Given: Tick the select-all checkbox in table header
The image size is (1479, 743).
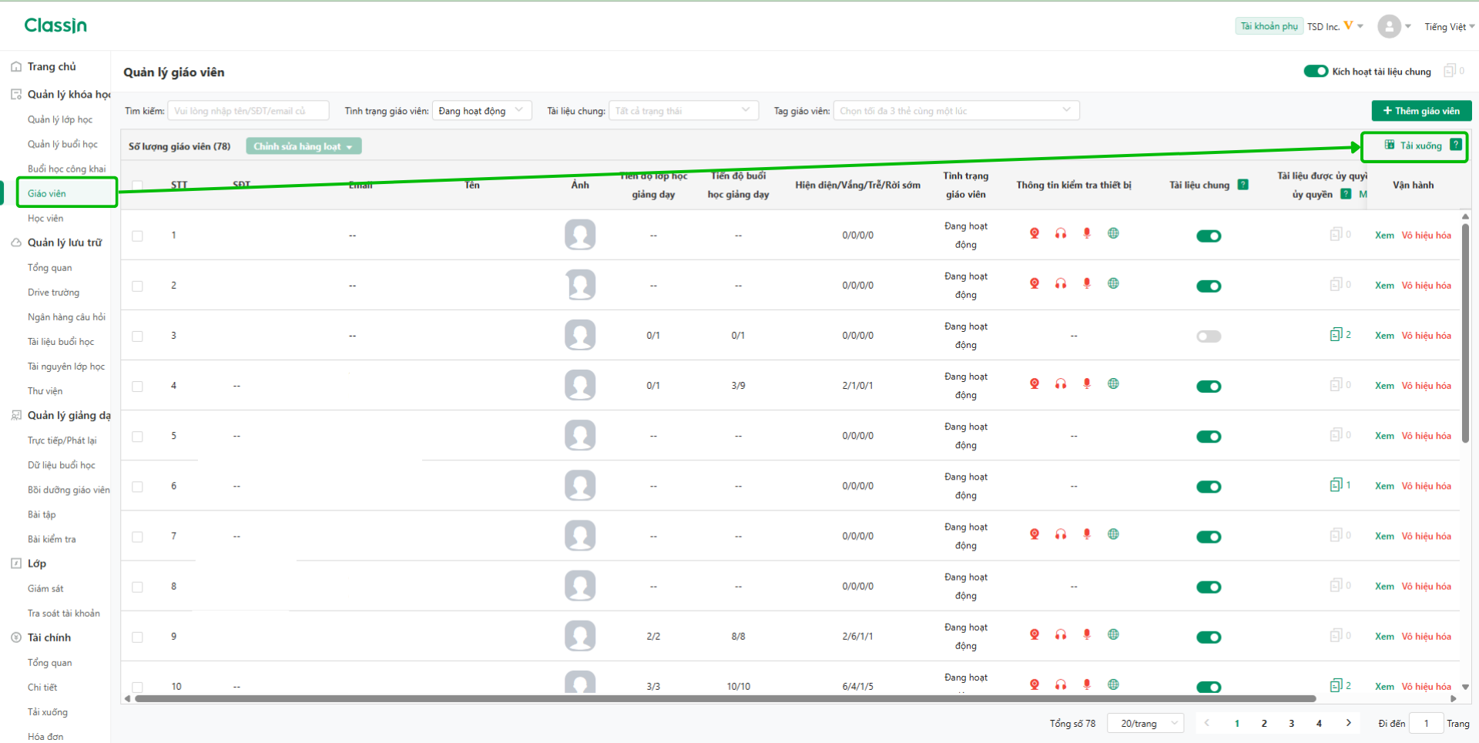Looking at the screenshot, I should coord(137,186).
